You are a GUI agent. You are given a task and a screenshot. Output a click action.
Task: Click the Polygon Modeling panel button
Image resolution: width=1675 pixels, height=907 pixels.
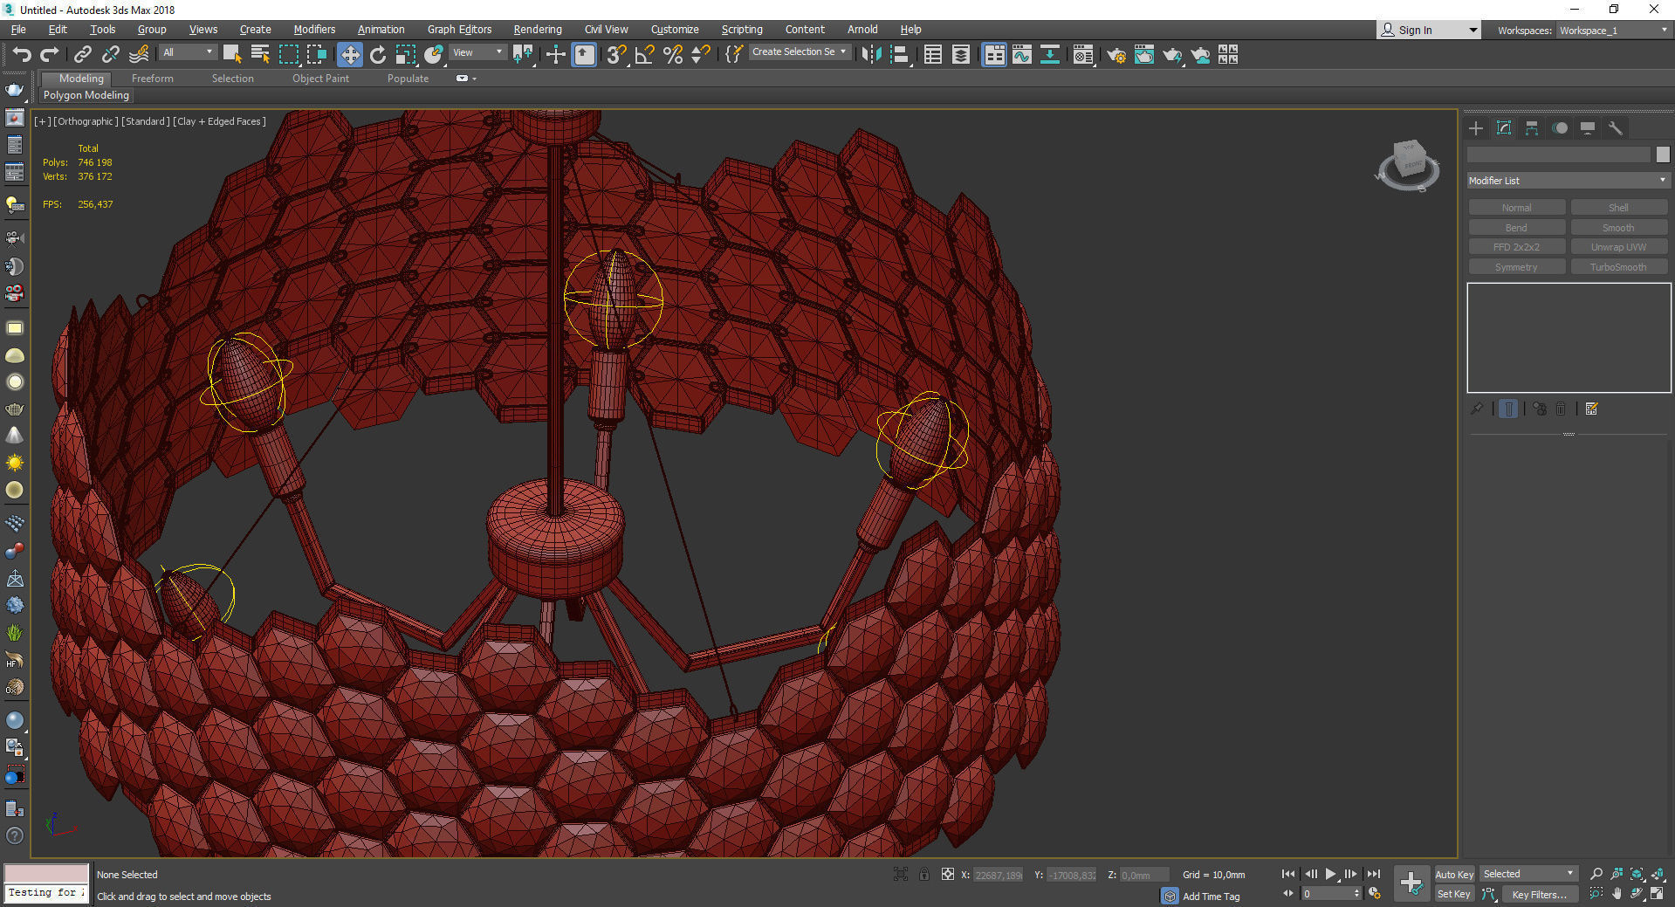(x=86, y=95)
